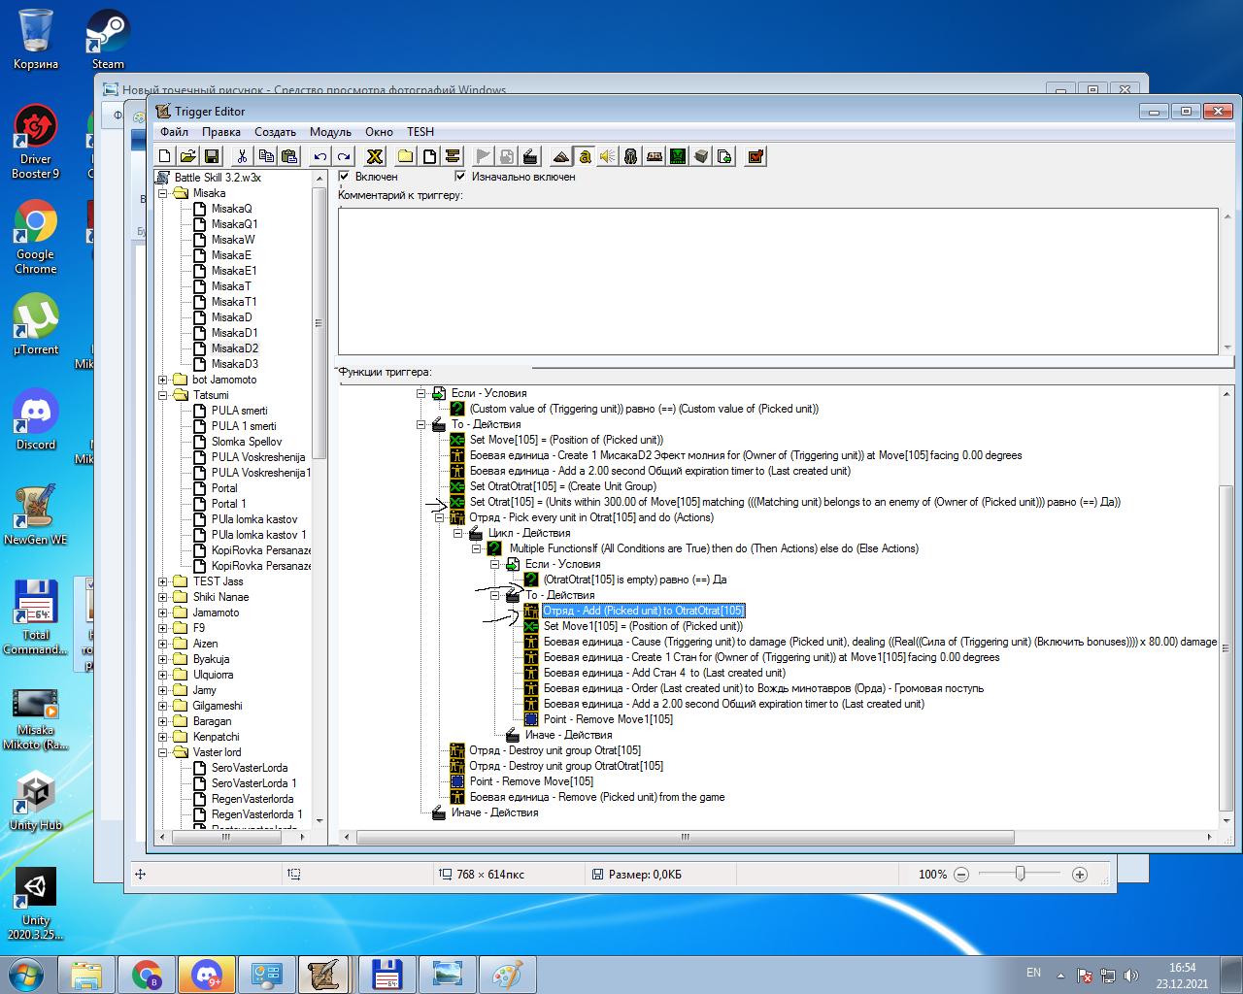Toggle the Изначально включен checkbox
Viewport: 1243px width, 994px height.
pyautogui.click(x=460, y=177)
